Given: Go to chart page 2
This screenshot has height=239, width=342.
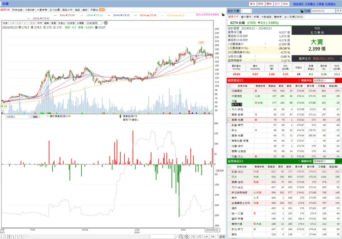Looking at the screenshot, I should click(5, 237).
